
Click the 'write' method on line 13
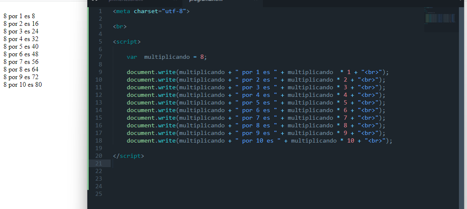(167, 103)
